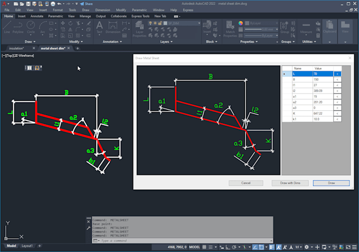Screen dimensions: 359x252
Task: Click the value cell 201.20 for a2
Action: pos(323,102)
